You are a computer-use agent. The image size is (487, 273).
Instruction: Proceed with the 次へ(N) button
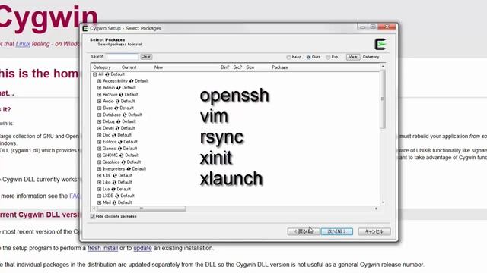click(336, 231)
